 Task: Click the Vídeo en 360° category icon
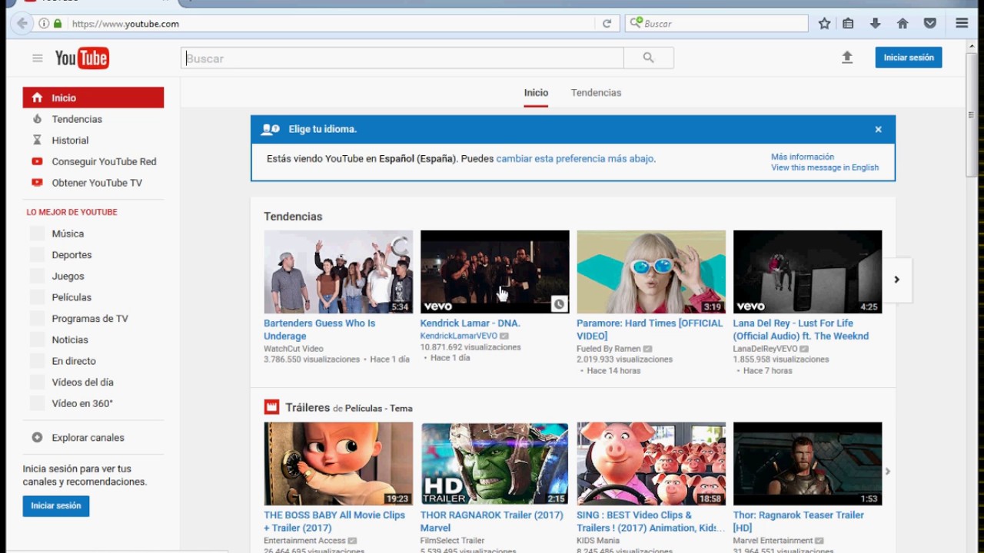37,403
